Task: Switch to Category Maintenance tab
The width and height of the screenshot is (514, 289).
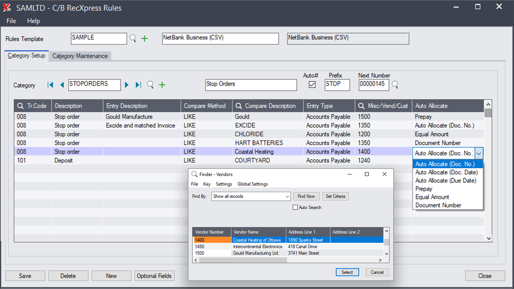Action: point(80,56)
